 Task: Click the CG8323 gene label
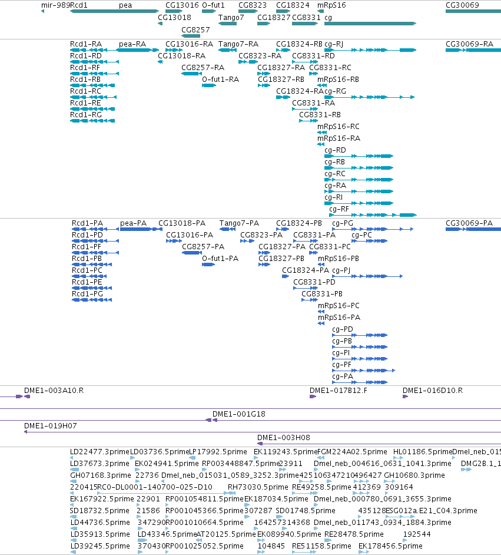253,5
